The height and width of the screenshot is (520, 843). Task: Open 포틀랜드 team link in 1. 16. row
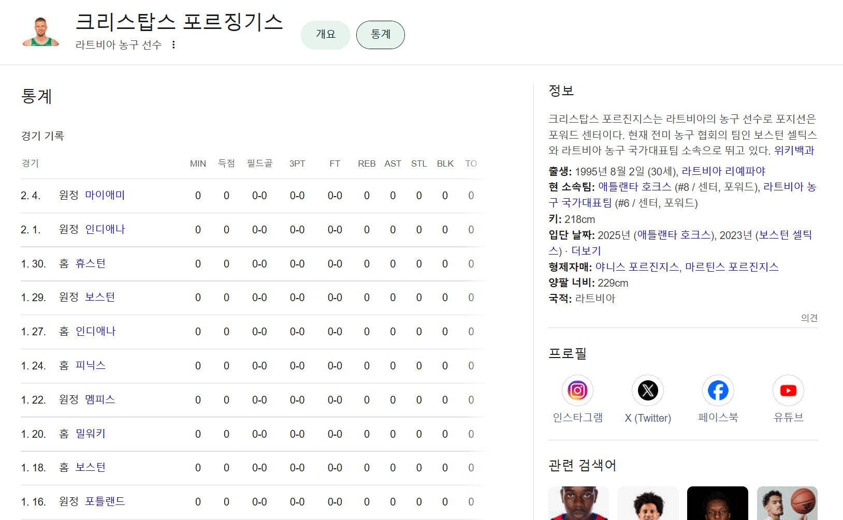click(105, 501)
